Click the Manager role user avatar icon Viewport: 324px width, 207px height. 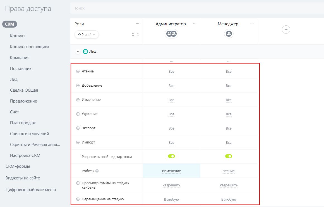(229, 34)
